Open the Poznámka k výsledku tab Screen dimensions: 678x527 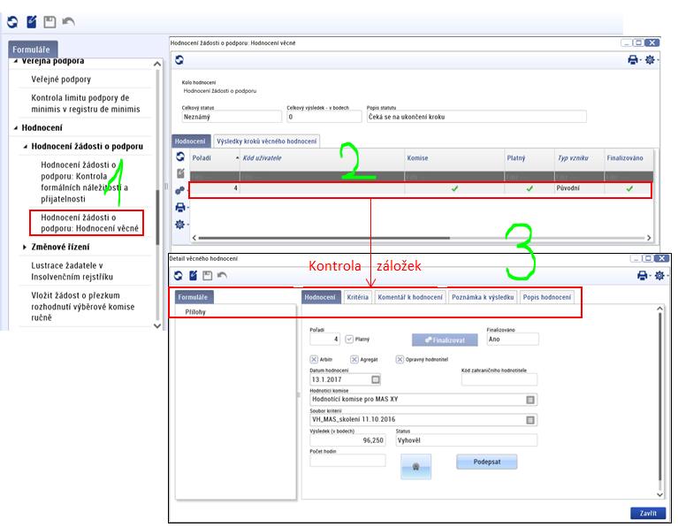483,297
